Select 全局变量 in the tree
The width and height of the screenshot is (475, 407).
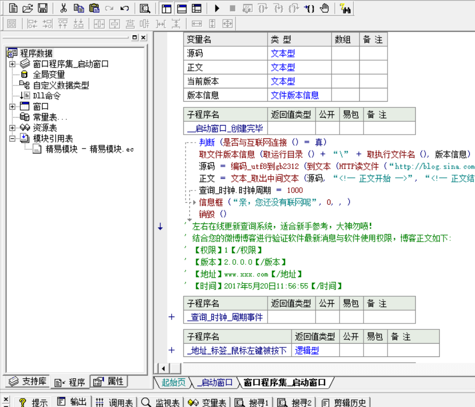[x=49, y=74]
